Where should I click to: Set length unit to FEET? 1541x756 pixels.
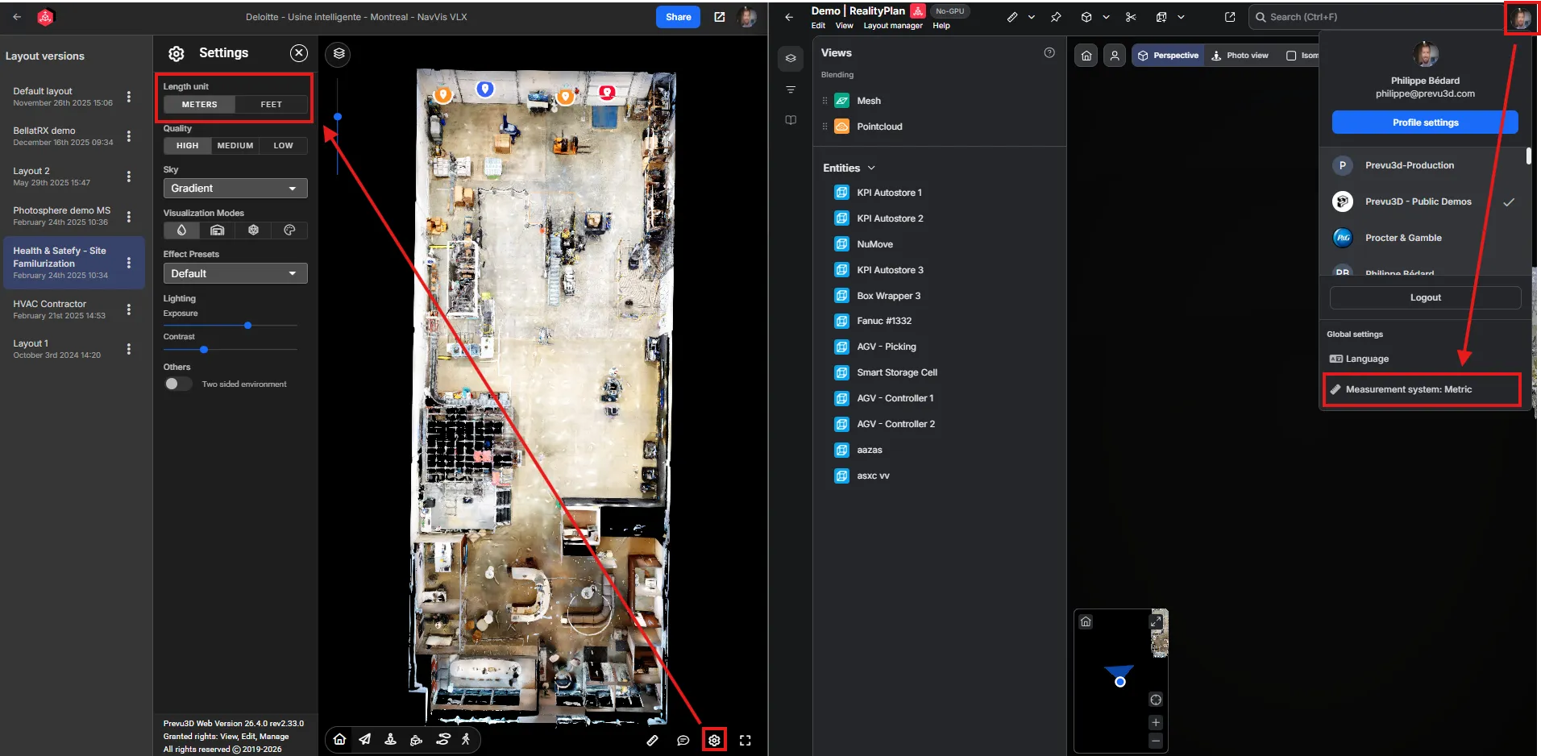pyautogui.click(x=272, y=105)
